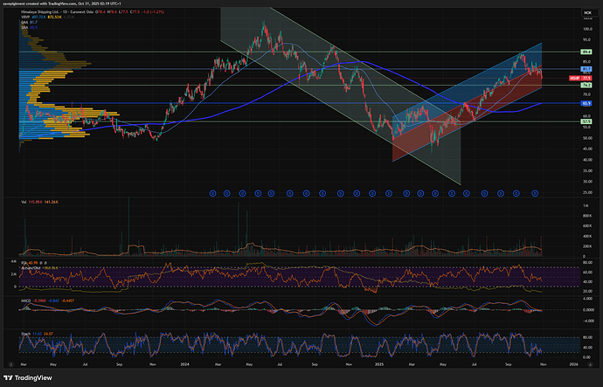Click the Stoch indicator legend label
The height and width of the screenshot is (387, 603).
coord(25,333)
